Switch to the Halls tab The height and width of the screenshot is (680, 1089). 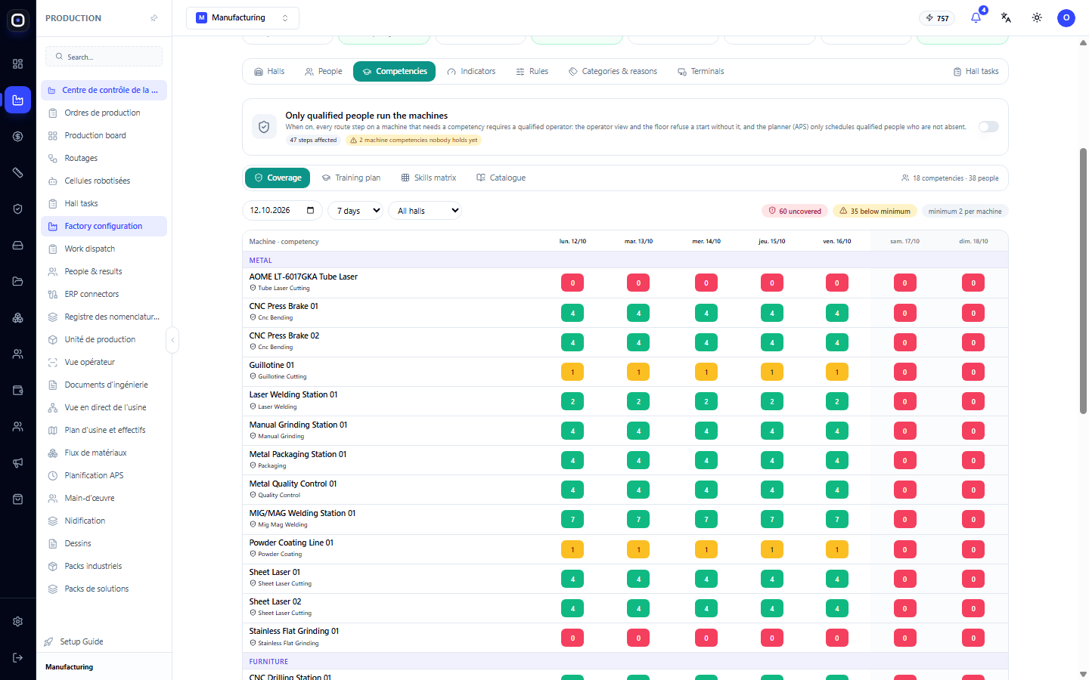click(269, 72)
